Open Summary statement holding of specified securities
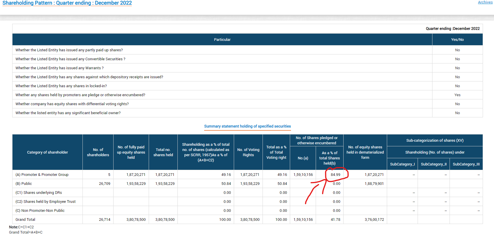The width and height of the screenshot is (494, 235). (x=247, y=126)
